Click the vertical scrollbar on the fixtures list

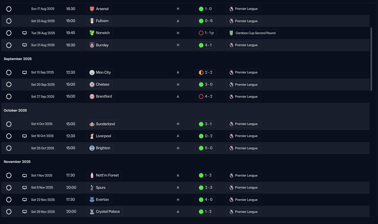tap(371, 59)
